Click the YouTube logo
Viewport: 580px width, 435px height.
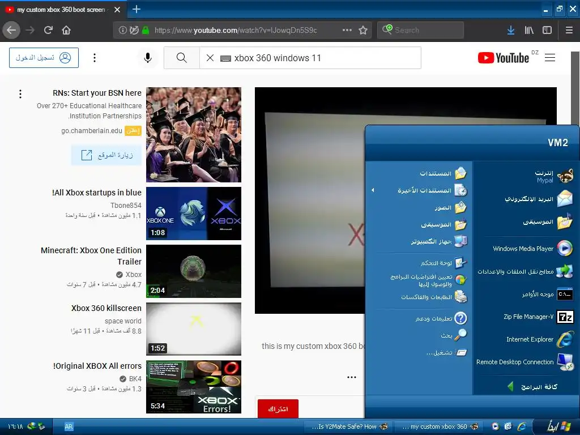point(504,58)
